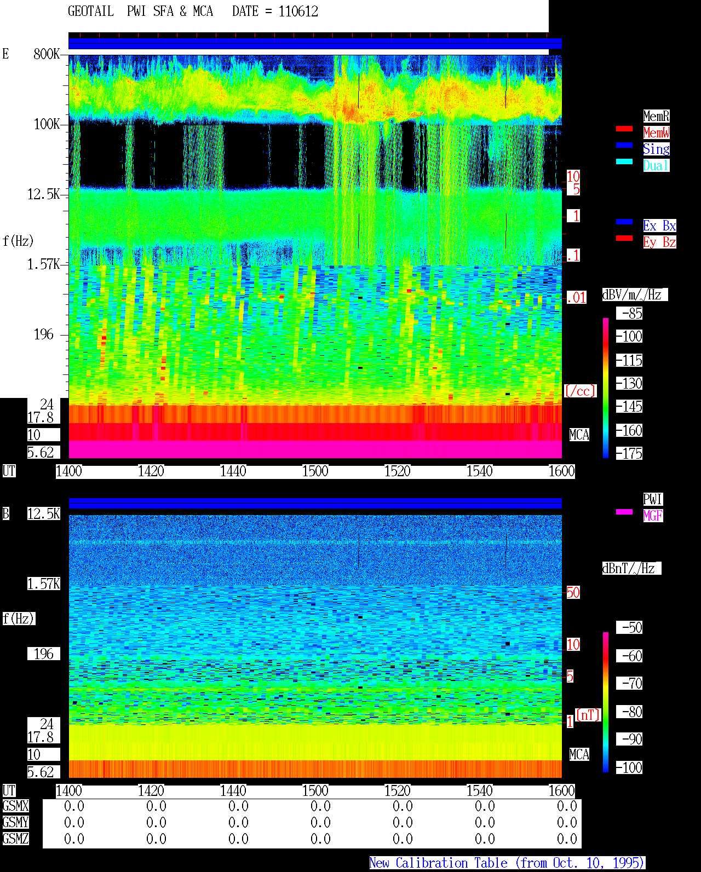This screenshot has width=701, height=872.
Task: Click the red MemW legend swatch
Action: (x=624, y=129)
